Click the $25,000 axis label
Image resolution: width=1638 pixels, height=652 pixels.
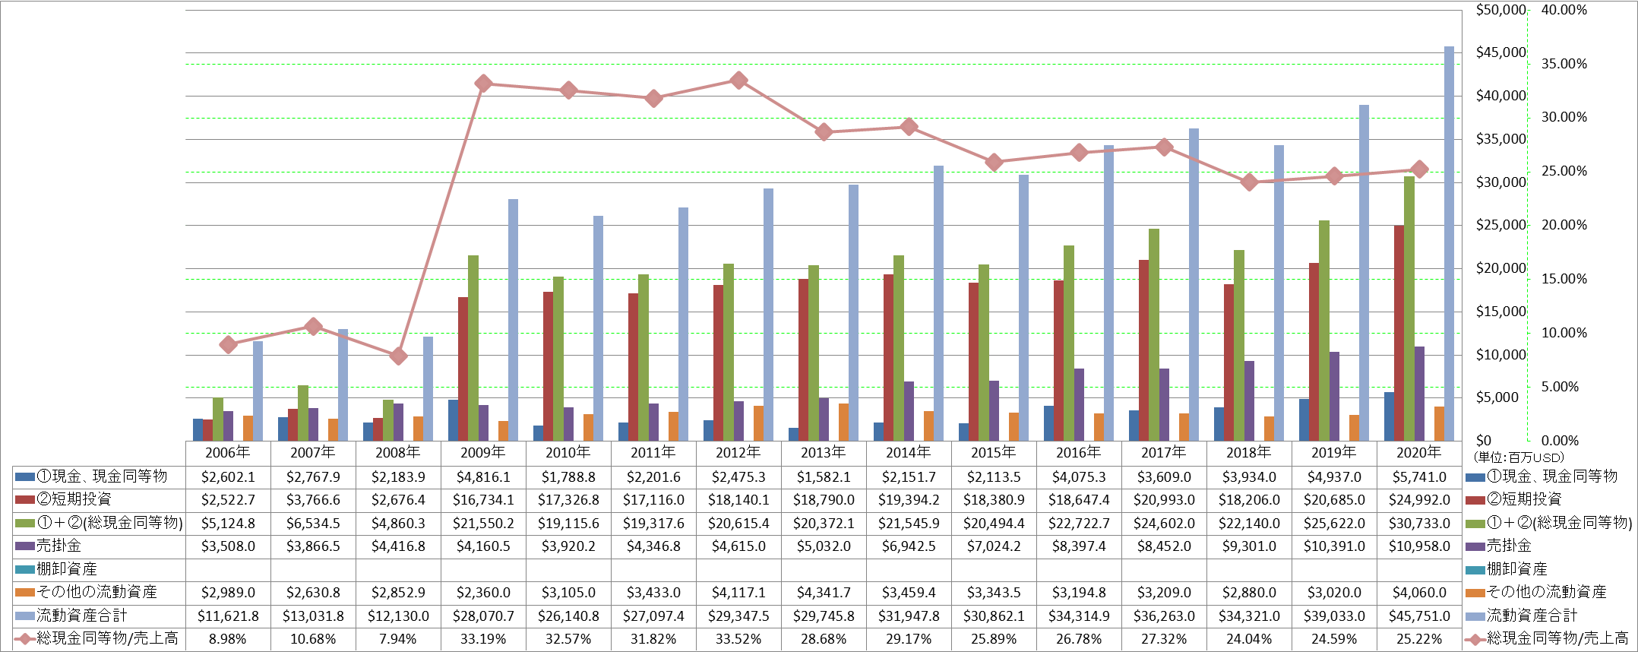pyautogui.click(x=1500, y=226)
